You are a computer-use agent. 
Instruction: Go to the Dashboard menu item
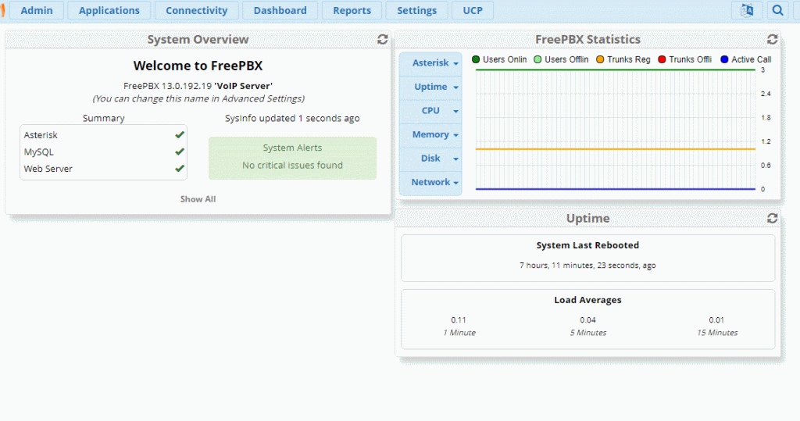[x=280, y=10]
